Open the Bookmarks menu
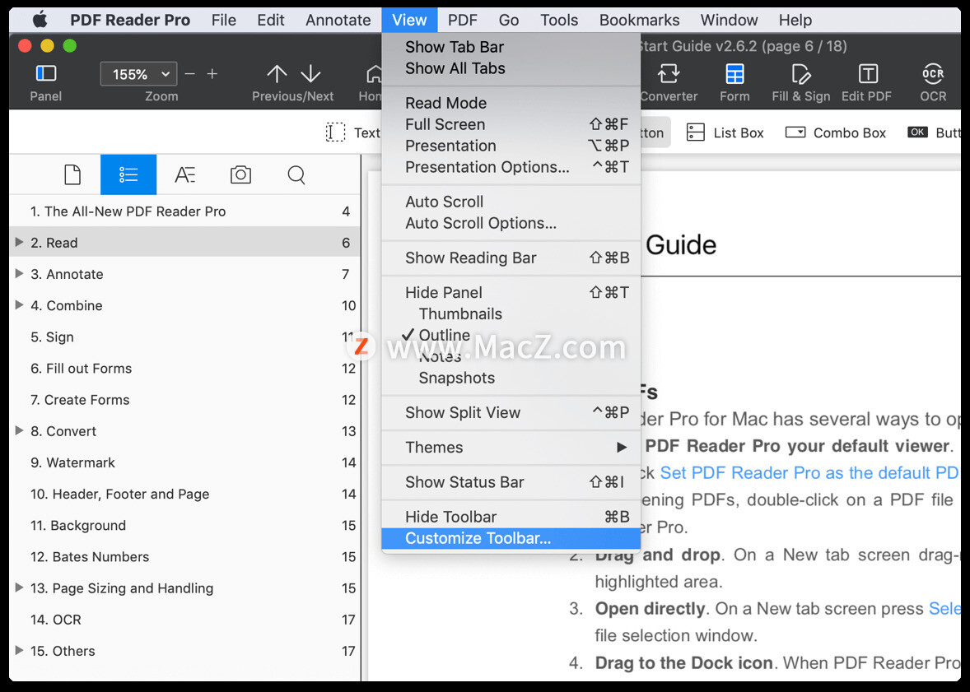 click(x=639, y=20)
